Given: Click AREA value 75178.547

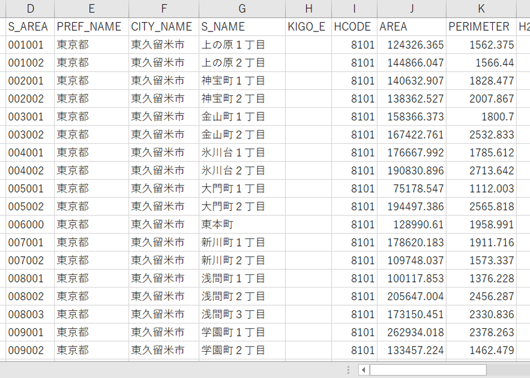Looking at the screenshot, I should 412,188.
